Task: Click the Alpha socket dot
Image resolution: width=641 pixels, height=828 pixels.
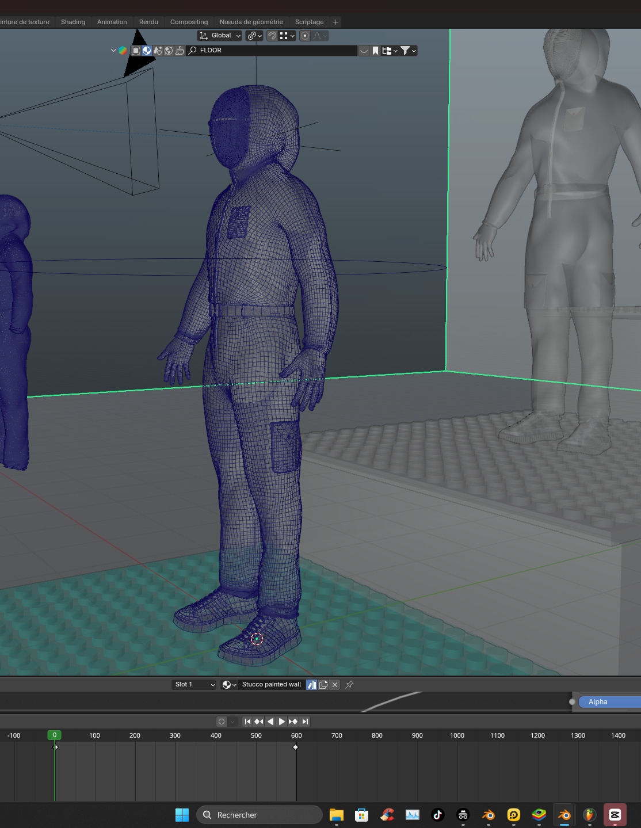Action: coord(572,702)
